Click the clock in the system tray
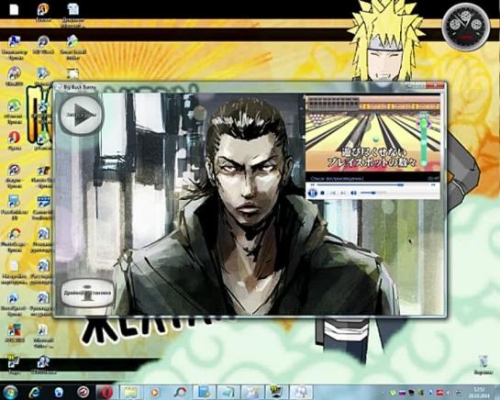500x400 pixels. click(x=477, y=393)
